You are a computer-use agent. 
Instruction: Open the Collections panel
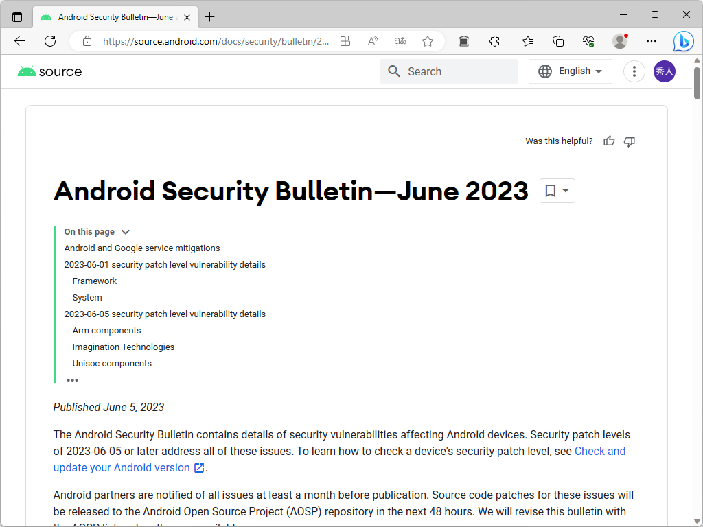coord(558,41)
